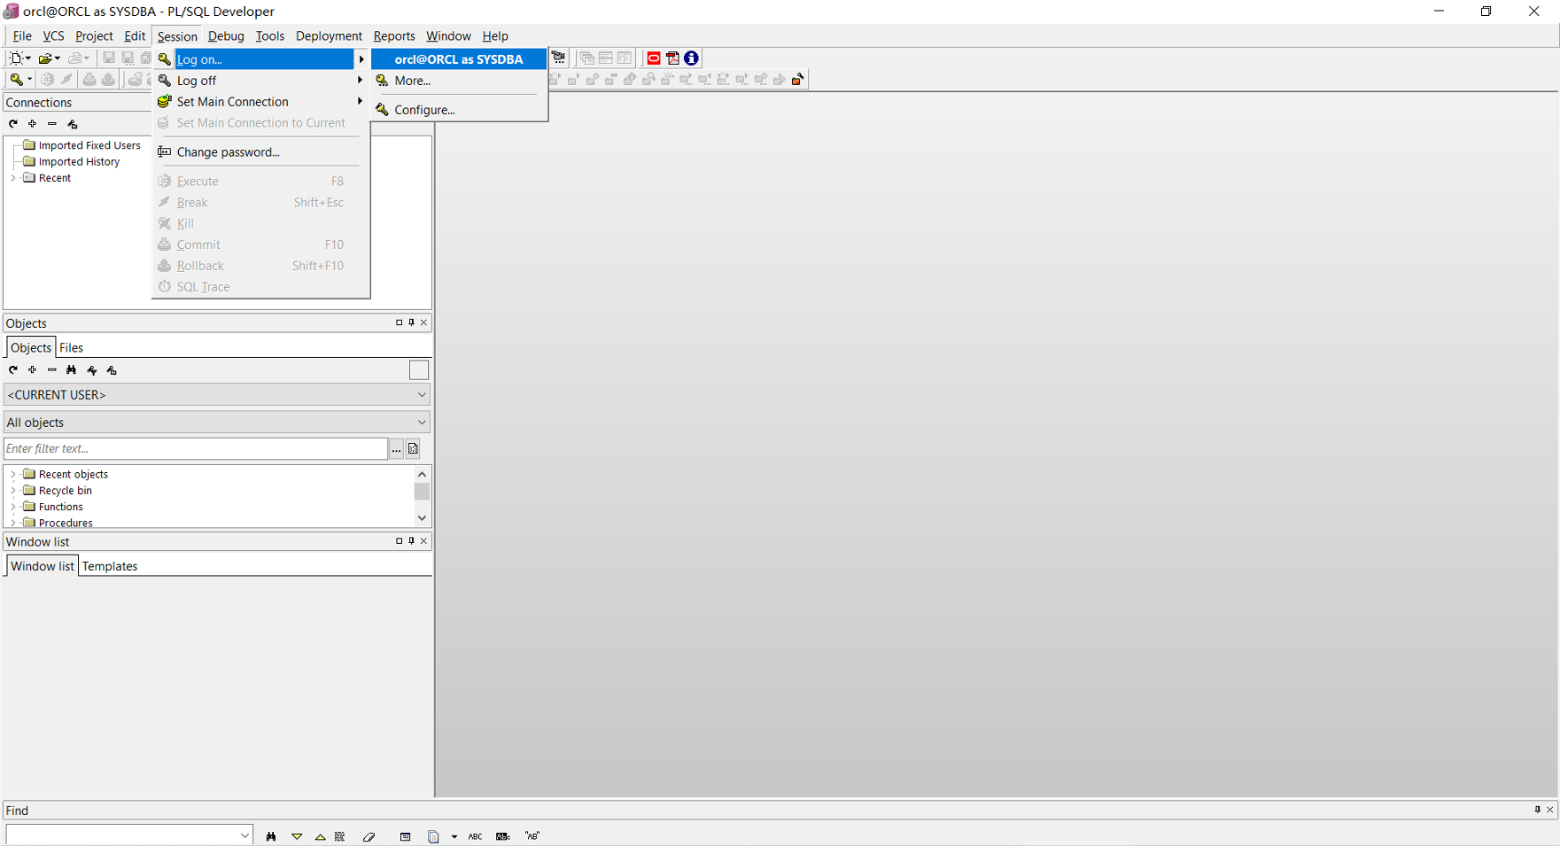Click the orange folder with wrench icon
This screenshot has width=1560, height=846.
tap(798, 80)
